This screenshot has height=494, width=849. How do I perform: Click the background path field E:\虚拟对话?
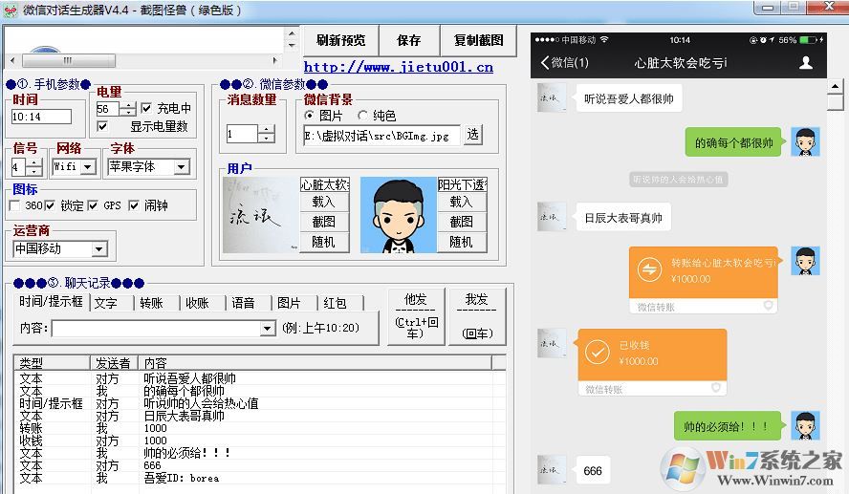(382, 136)
